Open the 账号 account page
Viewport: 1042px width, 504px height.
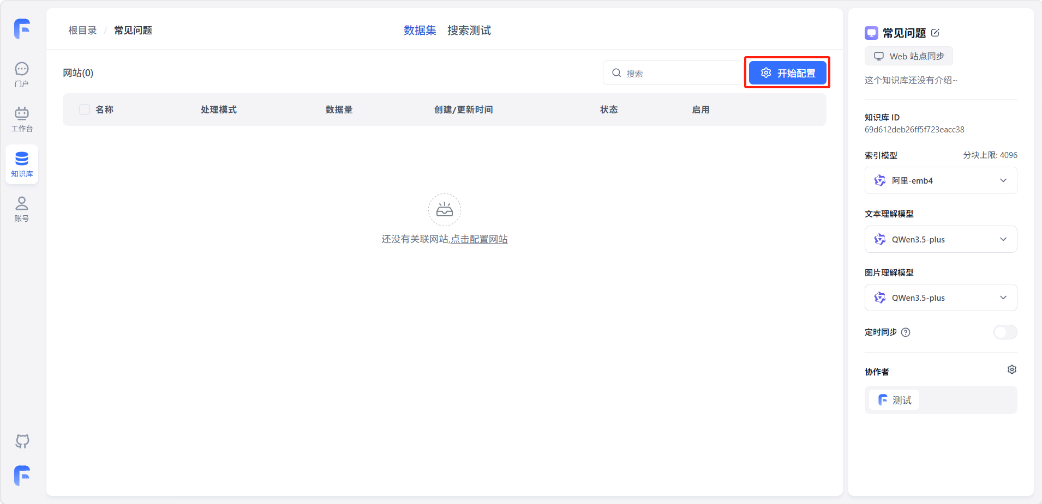[22, 209]
